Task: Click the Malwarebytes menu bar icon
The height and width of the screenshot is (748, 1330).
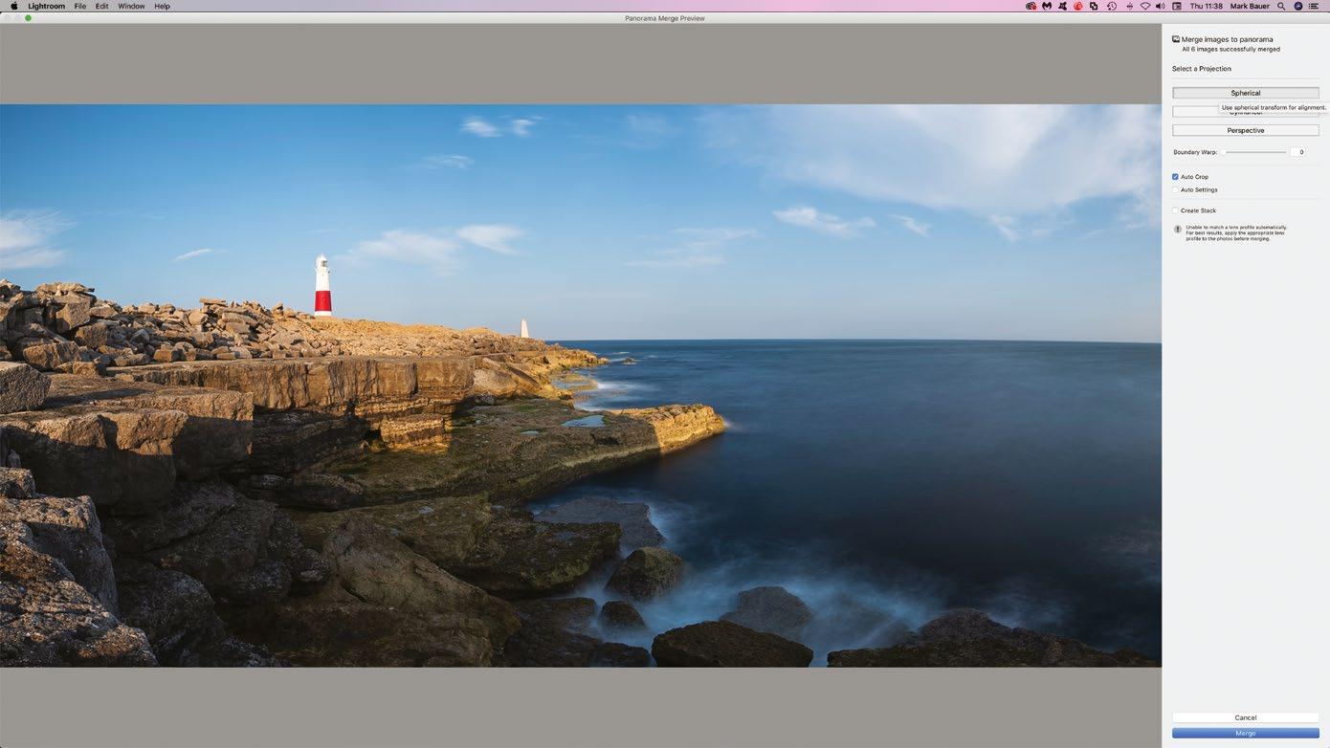Action: click(x=1047, y=6)
